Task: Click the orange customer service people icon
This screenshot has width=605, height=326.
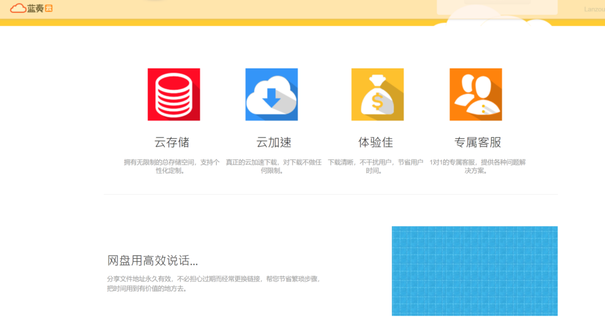Action: pos(476,94)
